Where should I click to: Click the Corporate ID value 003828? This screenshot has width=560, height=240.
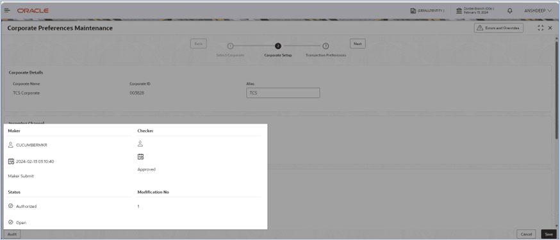(x=136, y=93)
